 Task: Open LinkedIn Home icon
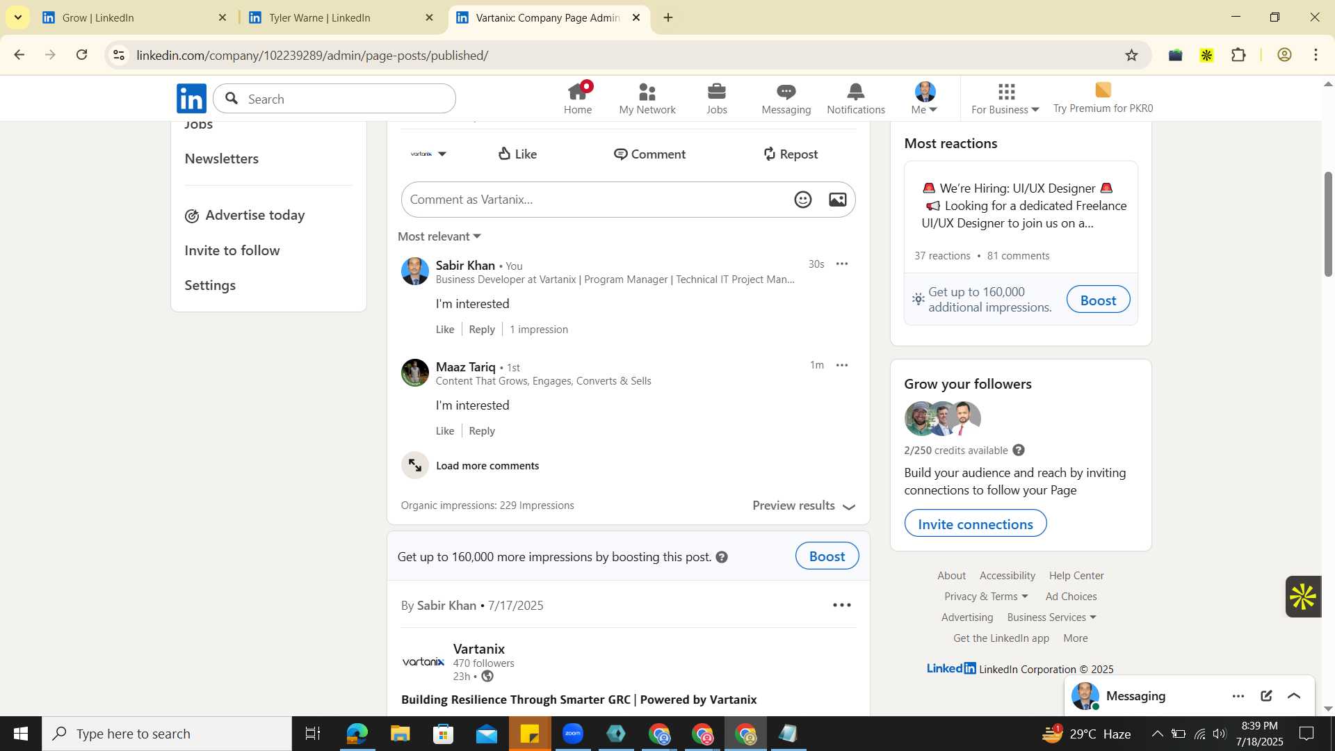(577, 98)
